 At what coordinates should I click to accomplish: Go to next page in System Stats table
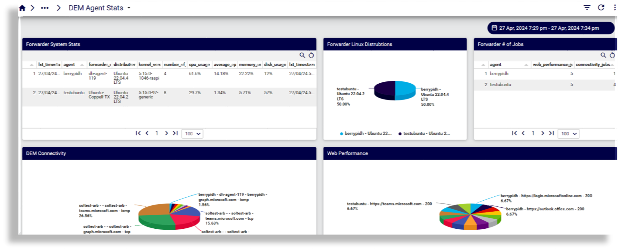166,133
